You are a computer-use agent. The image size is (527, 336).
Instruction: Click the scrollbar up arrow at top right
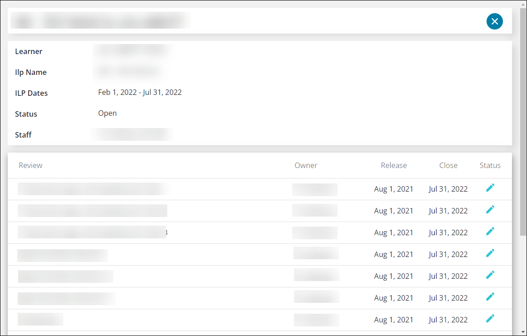[x=523, y=4]
